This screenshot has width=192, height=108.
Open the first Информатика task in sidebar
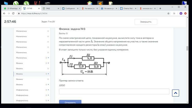click(32, 90)
